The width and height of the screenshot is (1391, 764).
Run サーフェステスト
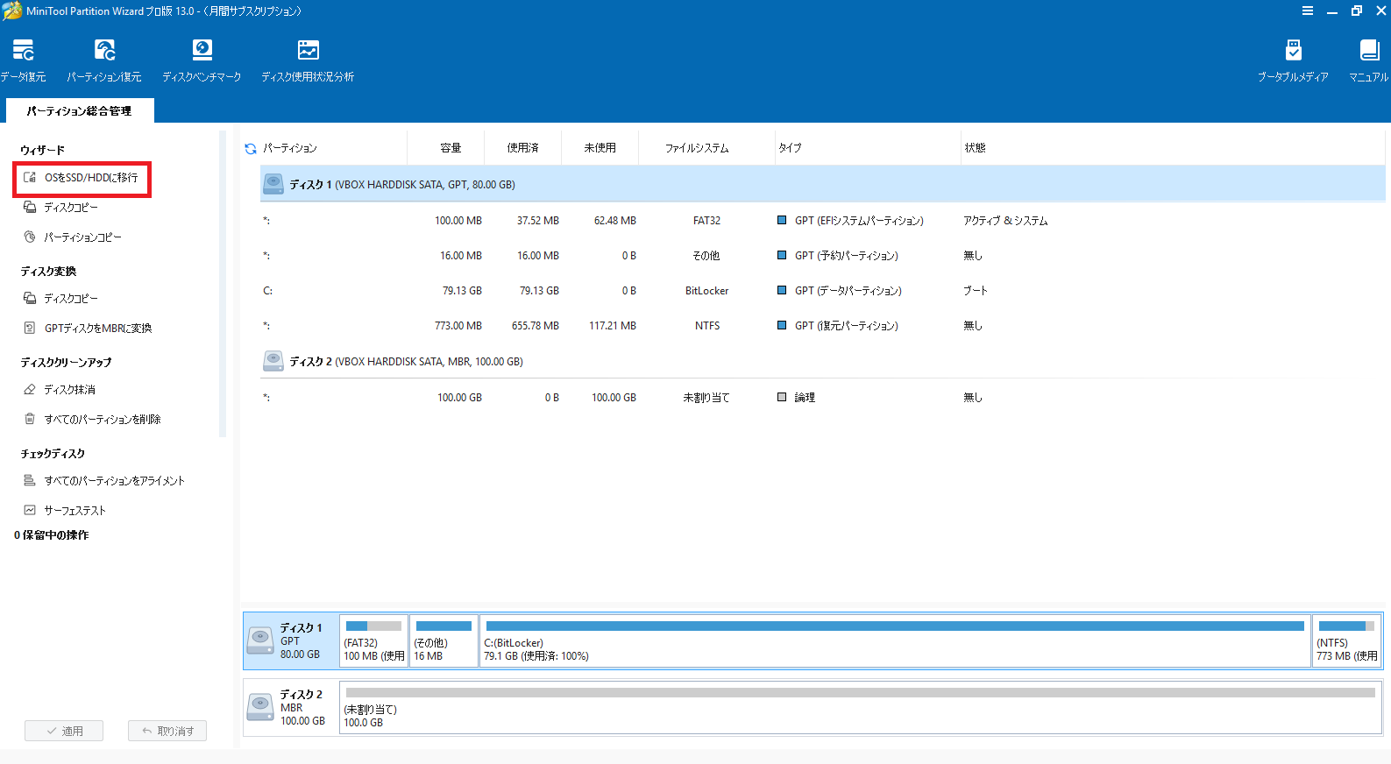click(x=75, y=511)
